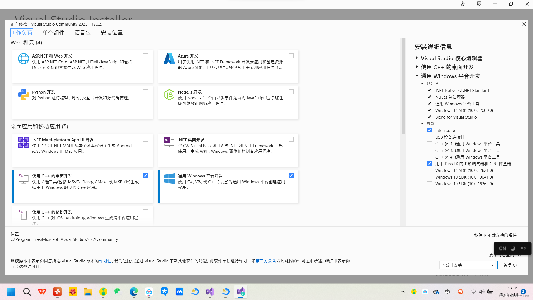Click the Azure development logo icon
Image resolution: width=533 pixels, height=300 pixels.
(x=169, y=58)
